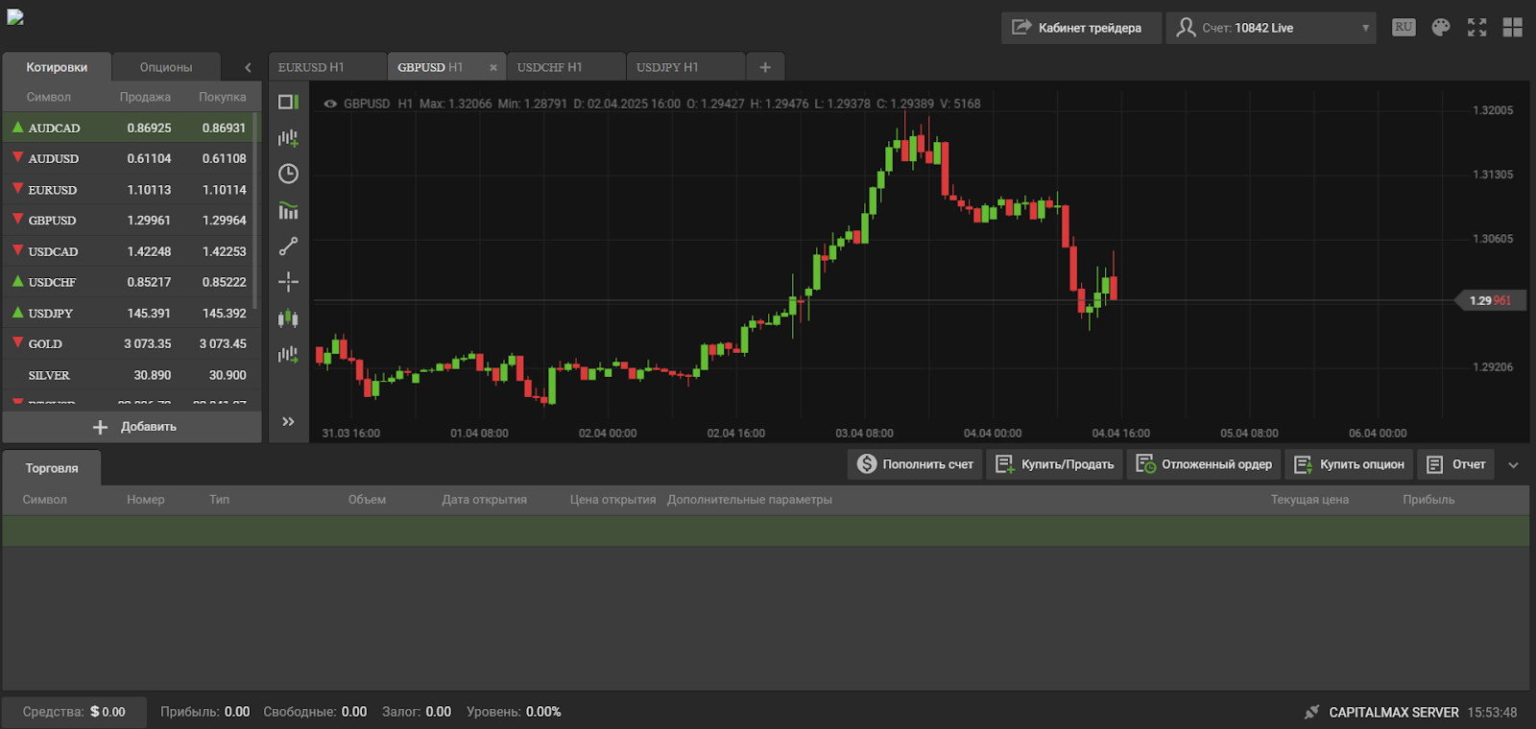Open the timeframe clock icon
1536x729 pixels.
(x=288, y=174)
